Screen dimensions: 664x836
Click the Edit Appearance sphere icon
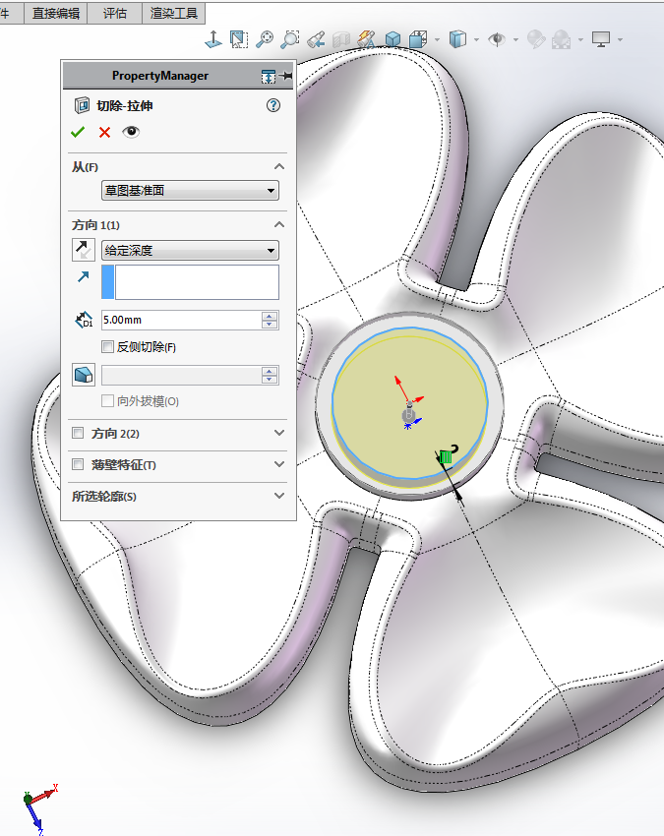tap(535, 39)
